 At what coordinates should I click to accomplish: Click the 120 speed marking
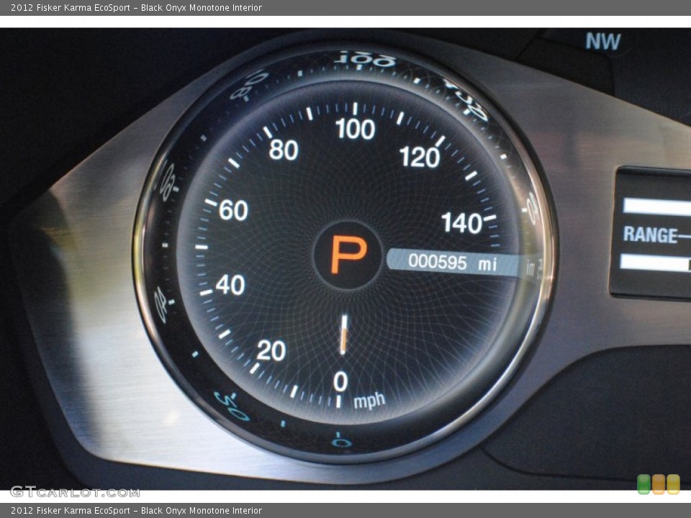pos(420,158)
